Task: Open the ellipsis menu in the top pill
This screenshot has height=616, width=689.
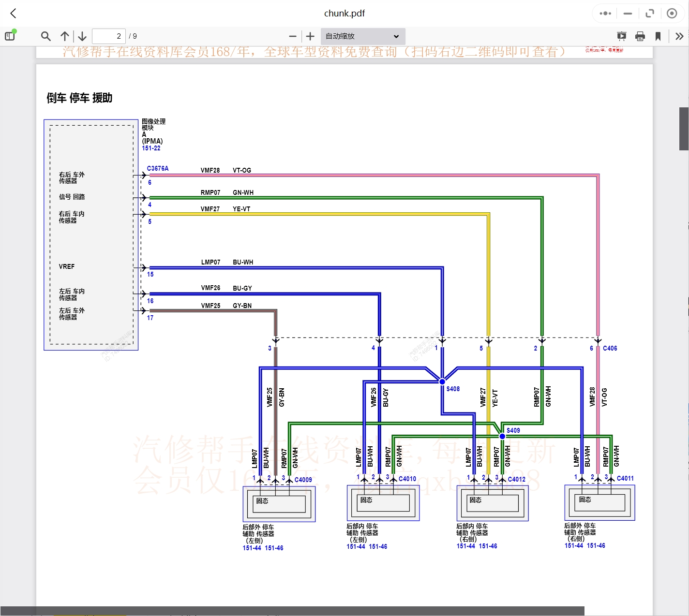Action: pyautogui.click(x=604, y=13)
